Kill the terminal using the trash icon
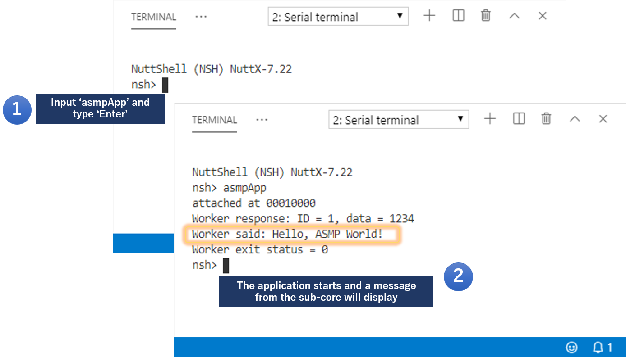 pos(546,119)
